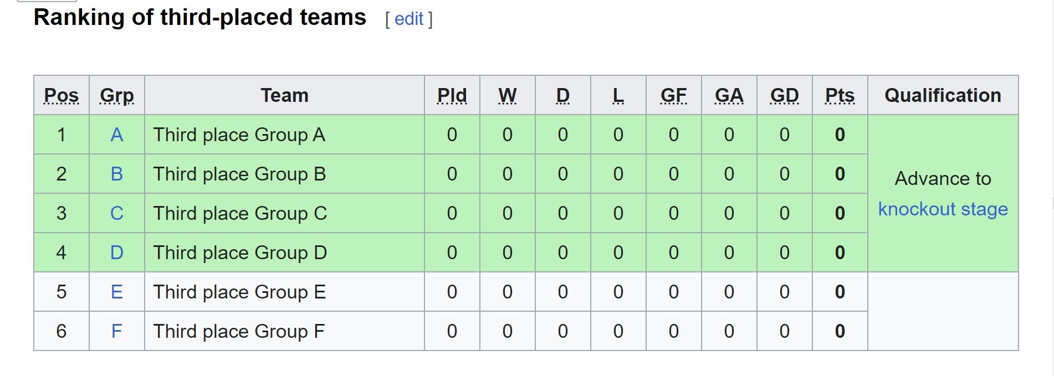
Task: Click the GD column header abbreviation
Action: (x=784, y=95)
